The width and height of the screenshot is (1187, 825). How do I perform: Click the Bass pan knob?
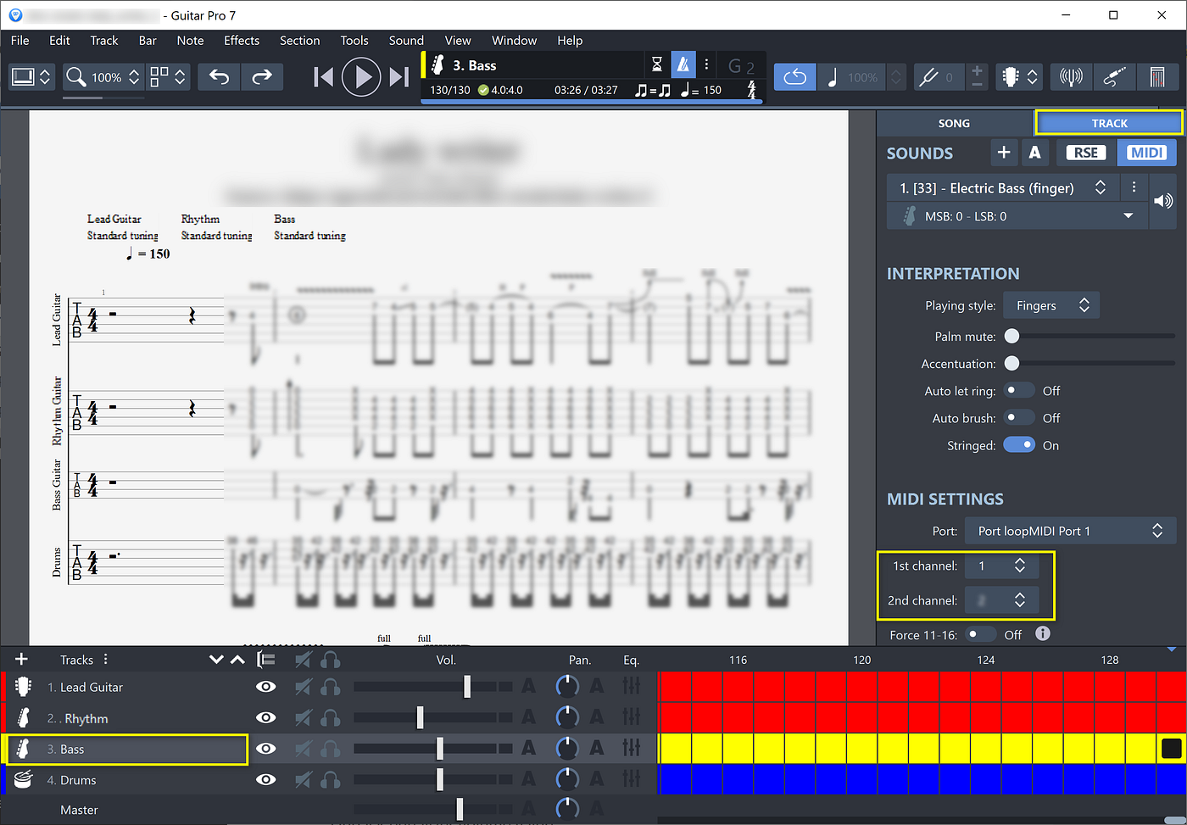coord(567,748)
